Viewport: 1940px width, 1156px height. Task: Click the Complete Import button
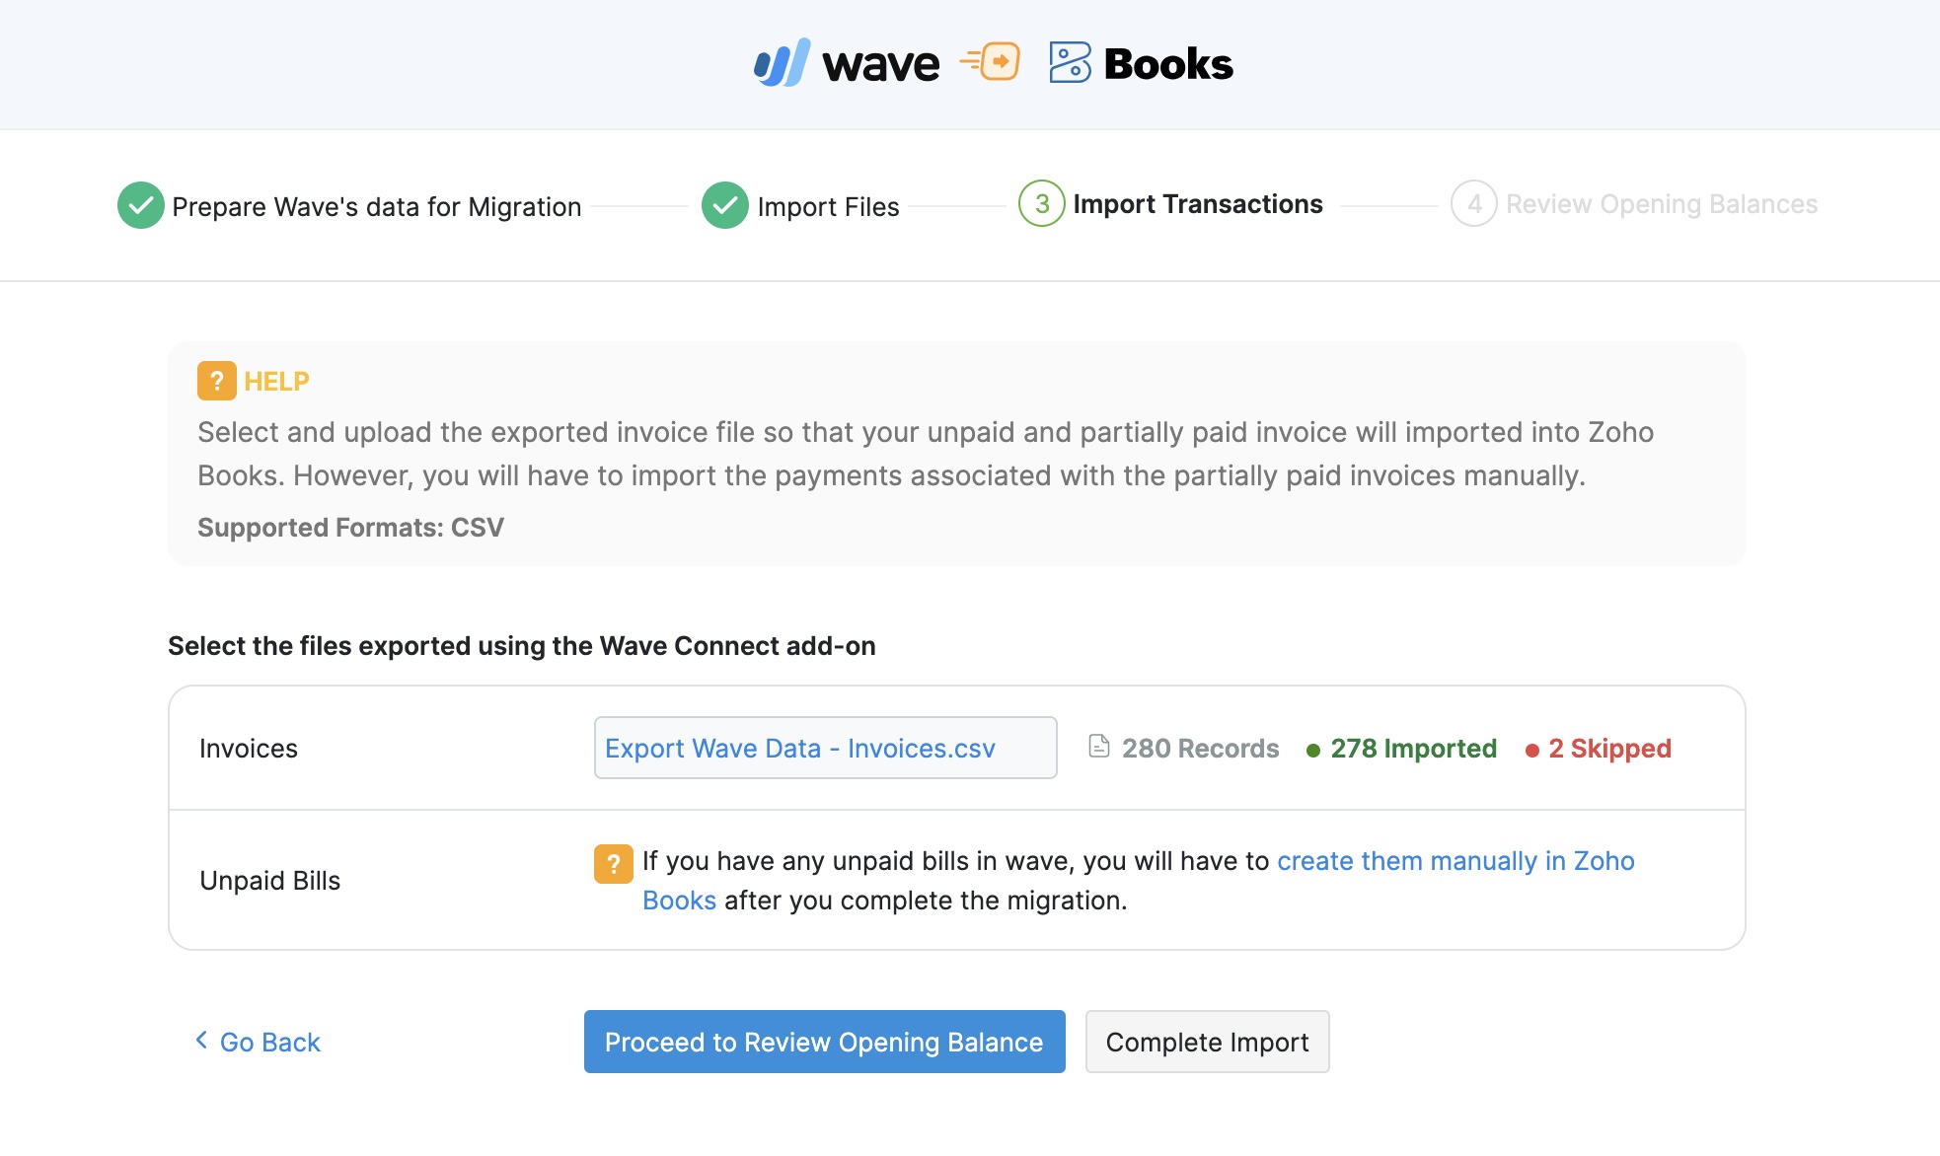pyautogui.click(x=1207, y=1042)
